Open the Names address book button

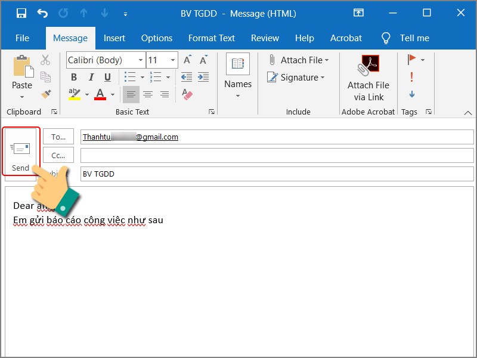pos(238,76)
